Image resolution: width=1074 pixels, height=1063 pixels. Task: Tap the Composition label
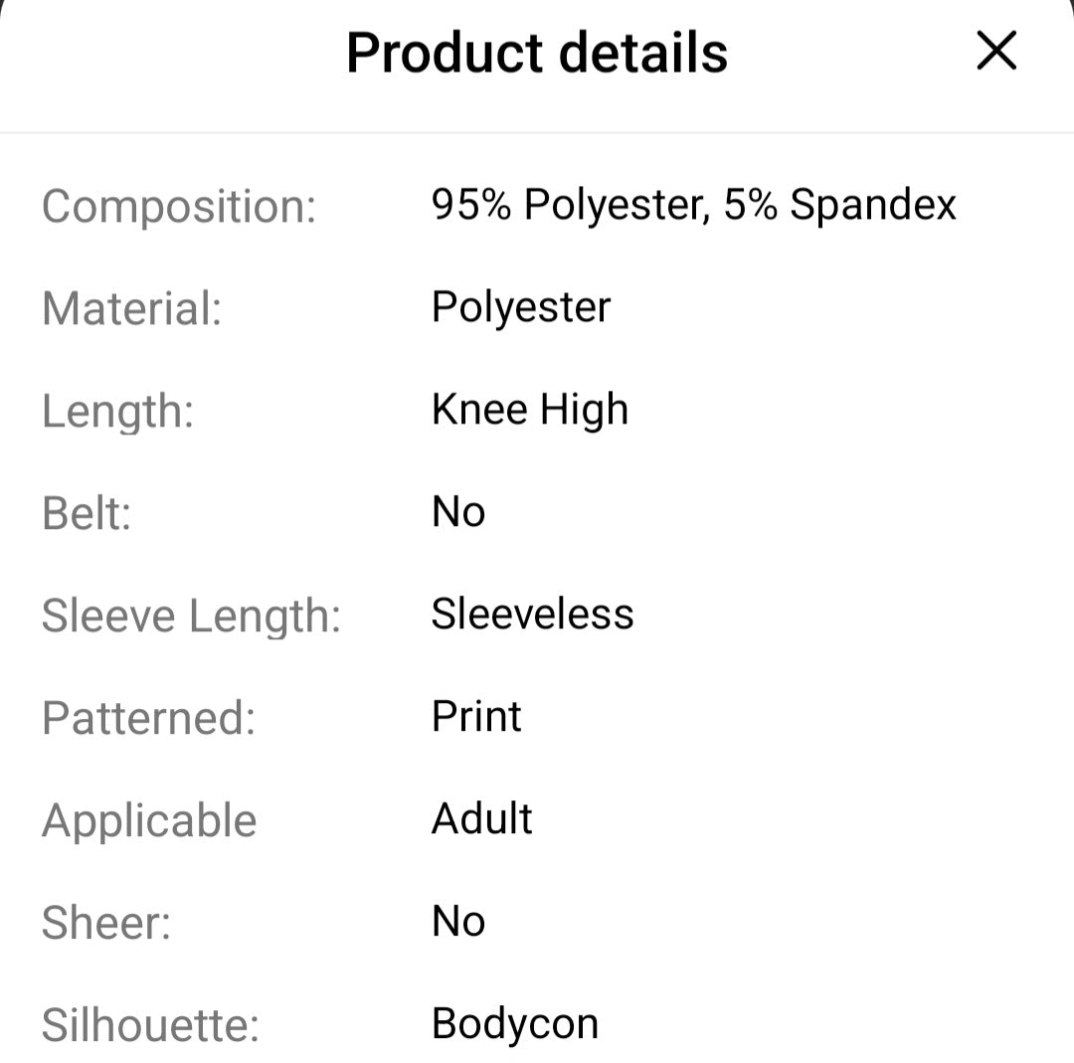(x=179, y=207)
